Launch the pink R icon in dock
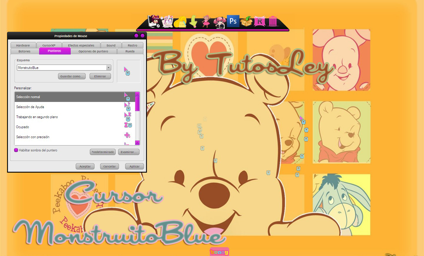This screenshot has height=256, width=424. (260, 21)
